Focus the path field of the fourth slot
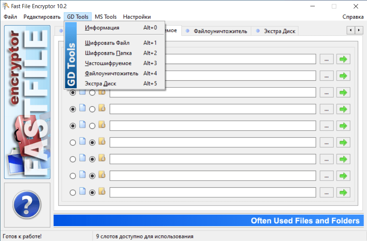Screen dimensions: 367x241 (x=213, y=109)
